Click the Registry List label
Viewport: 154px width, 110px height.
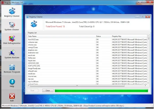(32, 33)
